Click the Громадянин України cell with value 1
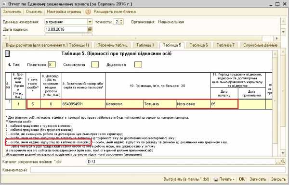 [x=19, y=104]
